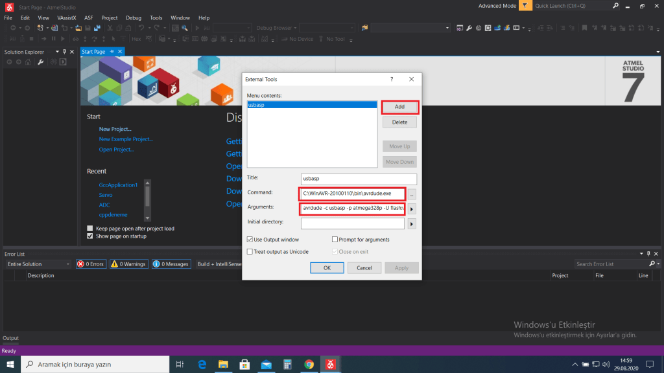Click the Home icon in Solution Explorer
This screenshot has width=664, height=373.
pyautogui.click(x=29, y=62)
